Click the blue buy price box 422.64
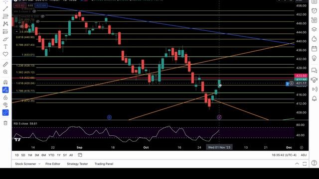319x179 pixels. (41, 5)
